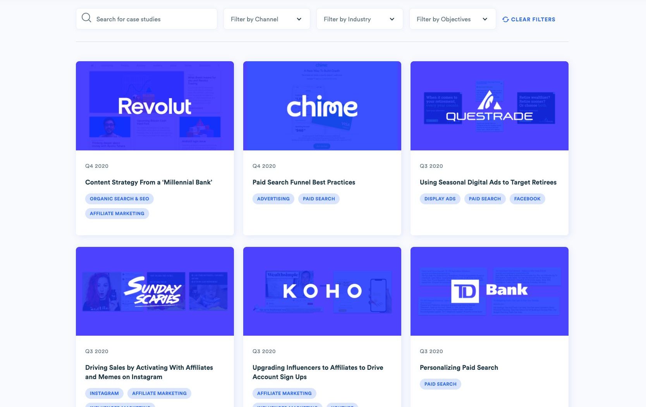Viewport: 646px width, 407px height.
Task: Select AFFILIATE MARKETING tag on Revolut card
Action: coord(117,214)
